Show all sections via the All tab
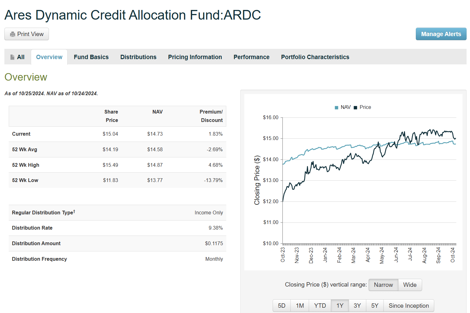The width and height of the screenshot is (470, 313). pos(17,57)
